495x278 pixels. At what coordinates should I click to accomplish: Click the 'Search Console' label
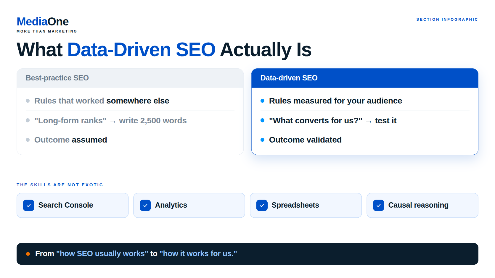[66, 205]
